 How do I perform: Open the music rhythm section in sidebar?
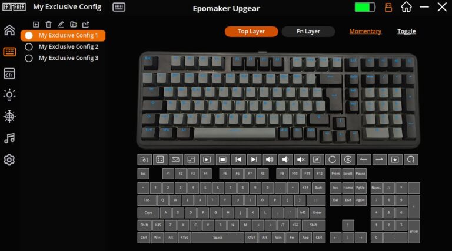[9, 138]
